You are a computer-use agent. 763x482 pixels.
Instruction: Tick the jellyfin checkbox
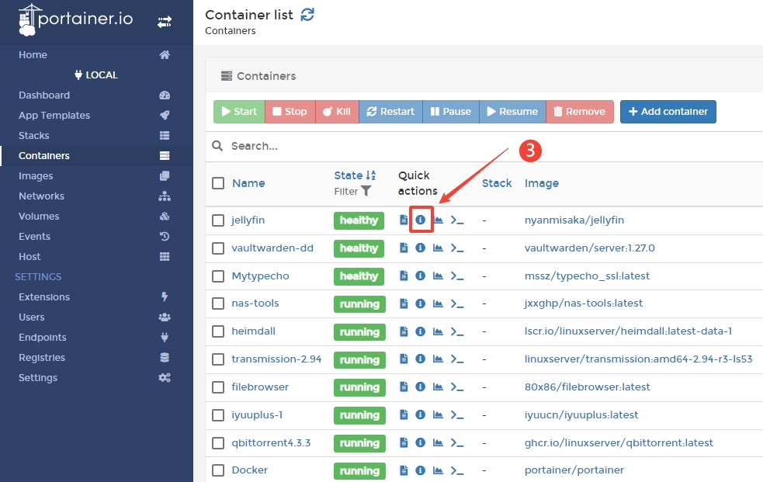(x=218, y=220)
